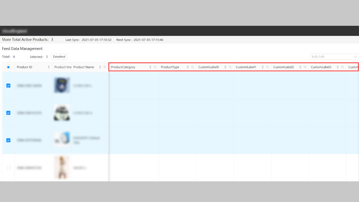Sort the ProductCategory column
359x202 pixels.
(x=150, y=67)
